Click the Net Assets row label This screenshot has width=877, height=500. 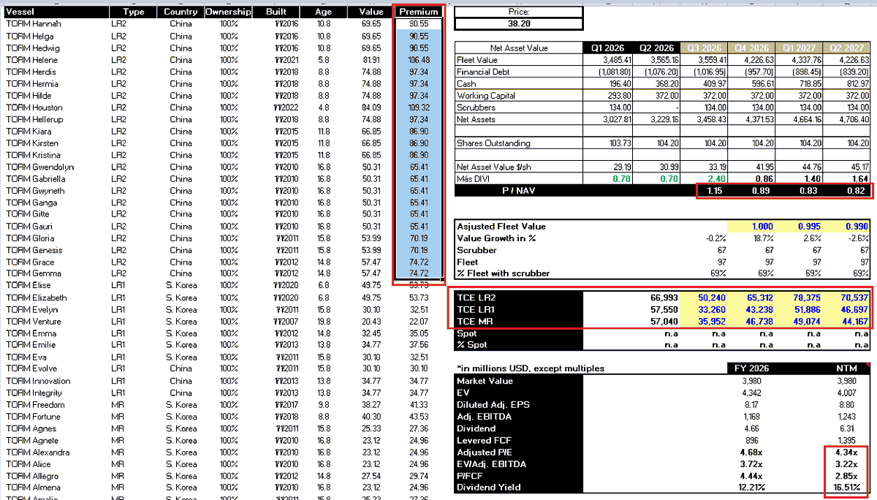click(476, 119)
